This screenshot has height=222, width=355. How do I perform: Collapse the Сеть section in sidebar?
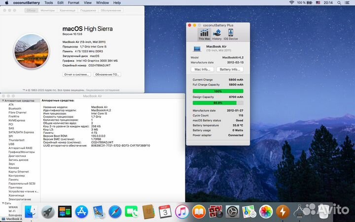point(3,203)
